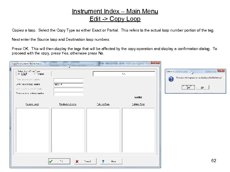Click the 'Proceed with operation' message text
The height and width of the screenshot is (172, 230).
[199, 78]
